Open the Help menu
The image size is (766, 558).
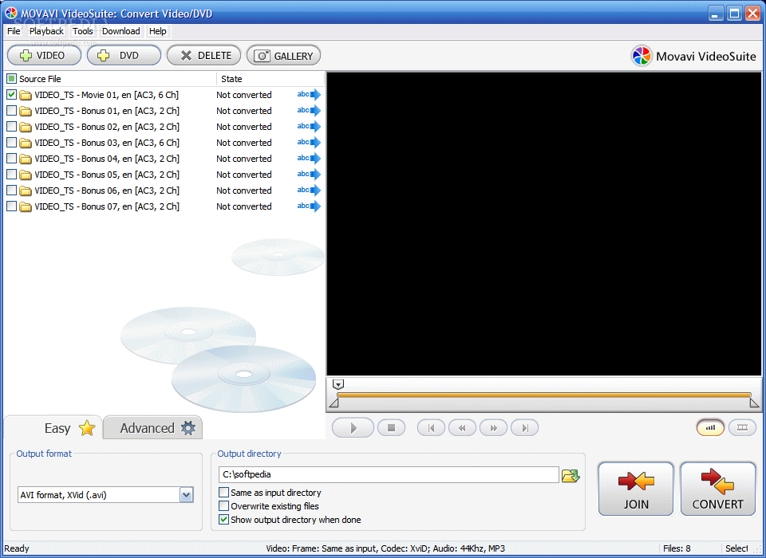tap(157, 31)
